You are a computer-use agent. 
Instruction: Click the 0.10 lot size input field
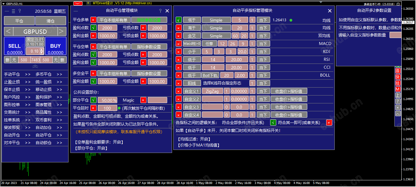coord(33,51)
